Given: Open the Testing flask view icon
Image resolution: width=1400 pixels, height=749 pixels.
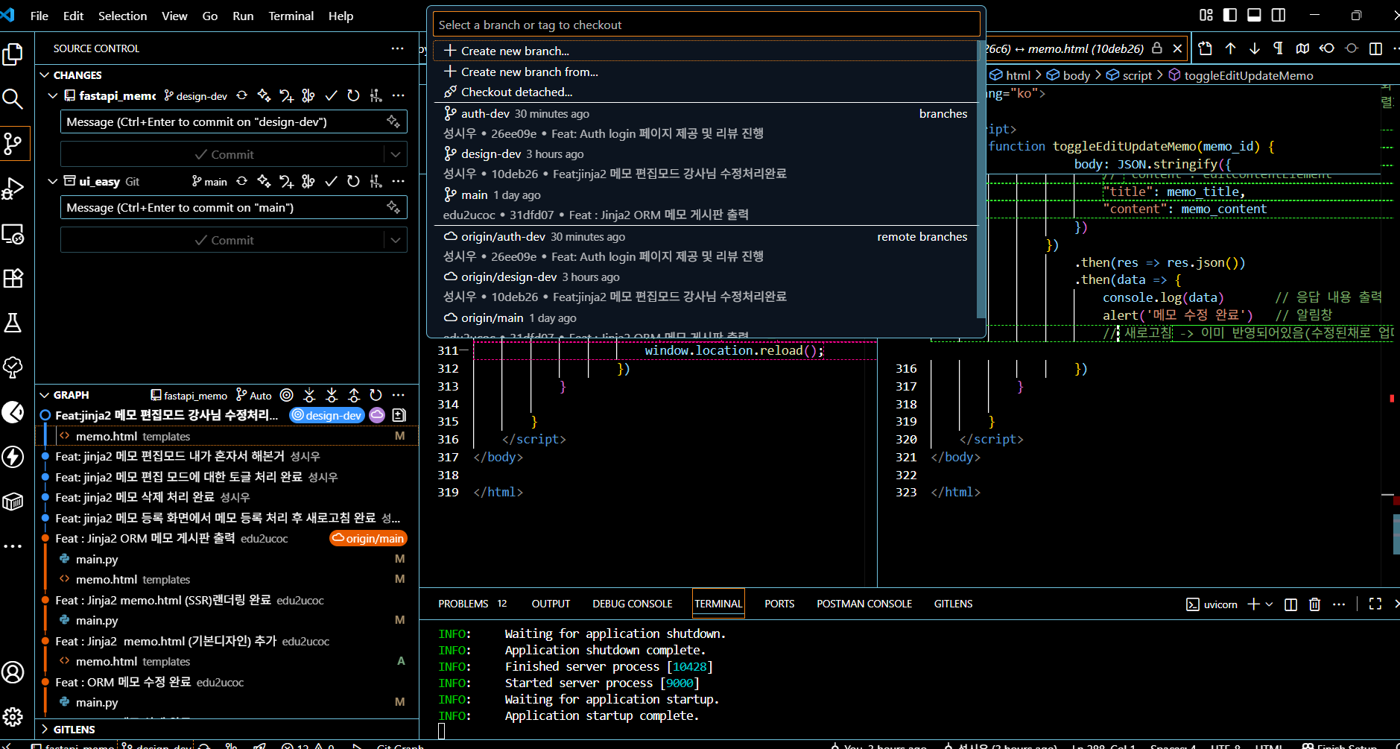Looking at the screenshot, I should tap(13, 323).
